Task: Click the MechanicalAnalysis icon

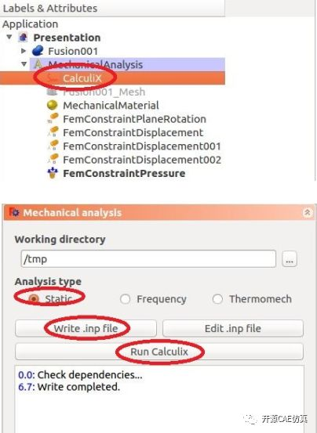Action: click(38, 64)
